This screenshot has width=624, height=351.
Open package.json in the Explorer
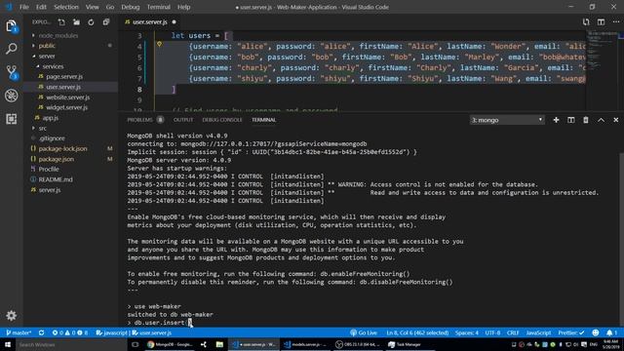57,159
